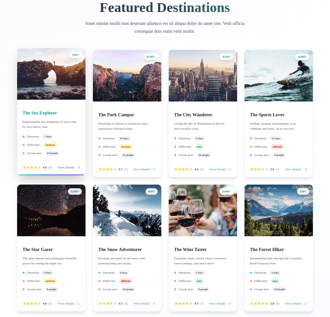330x317 pixels.
Task: Click the skyline photo of The City Wanderer
Action: [x=203, y=76]
